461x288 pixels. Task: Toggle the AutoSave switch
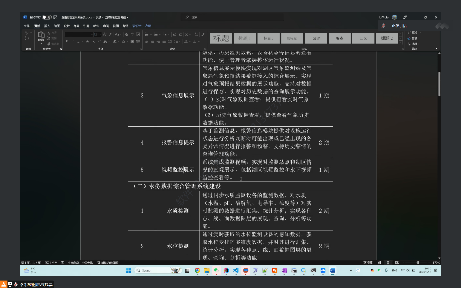46,17
